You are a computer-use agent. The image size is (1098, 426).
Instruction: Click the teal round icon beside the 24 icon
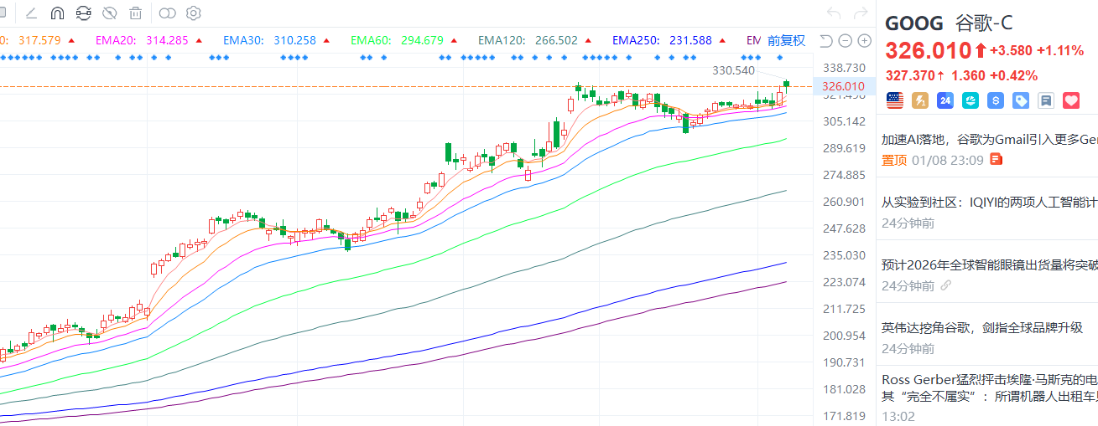coord(971,100)
